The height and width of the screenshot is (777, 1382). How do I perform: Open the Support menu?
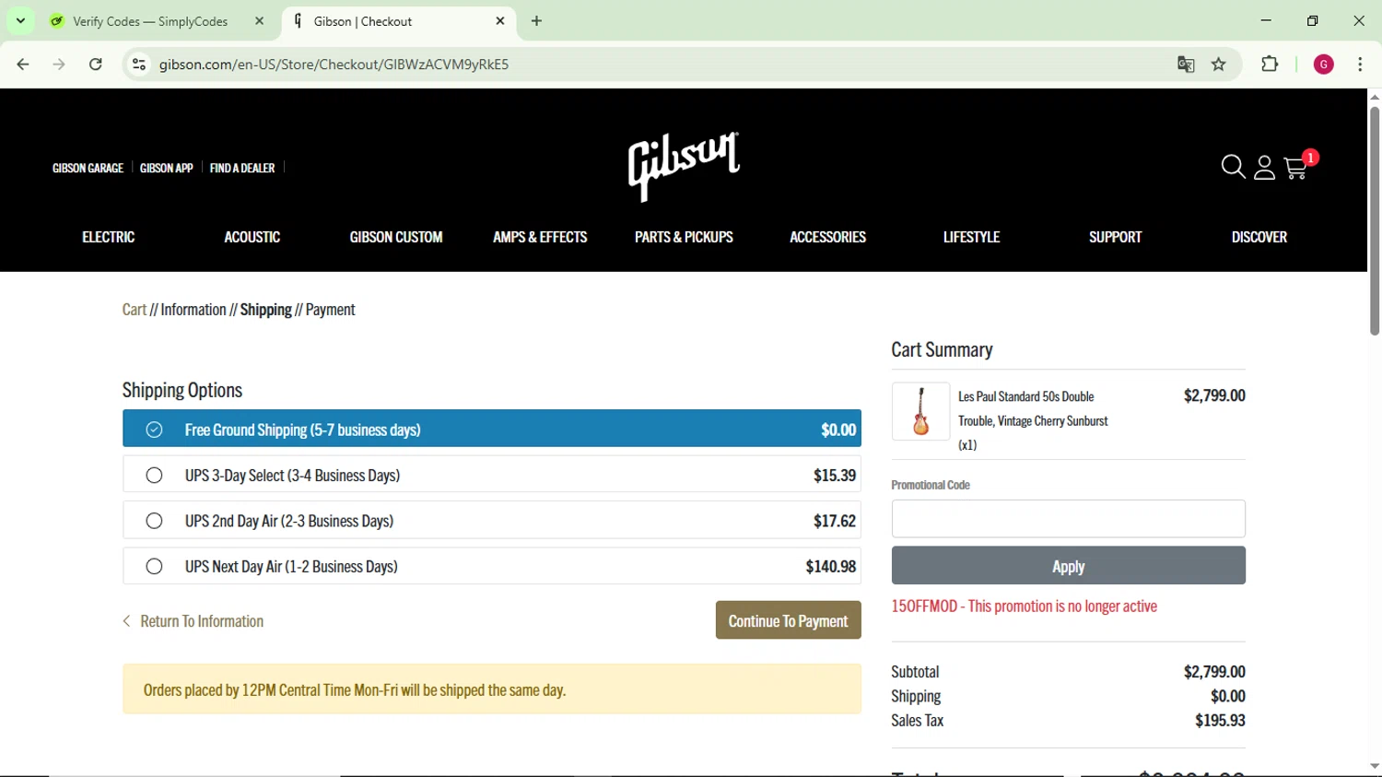1116,237
